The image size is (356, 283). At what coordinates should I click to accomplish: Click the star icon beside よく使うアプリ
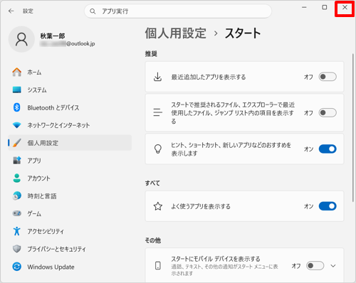tap(158, 206)
